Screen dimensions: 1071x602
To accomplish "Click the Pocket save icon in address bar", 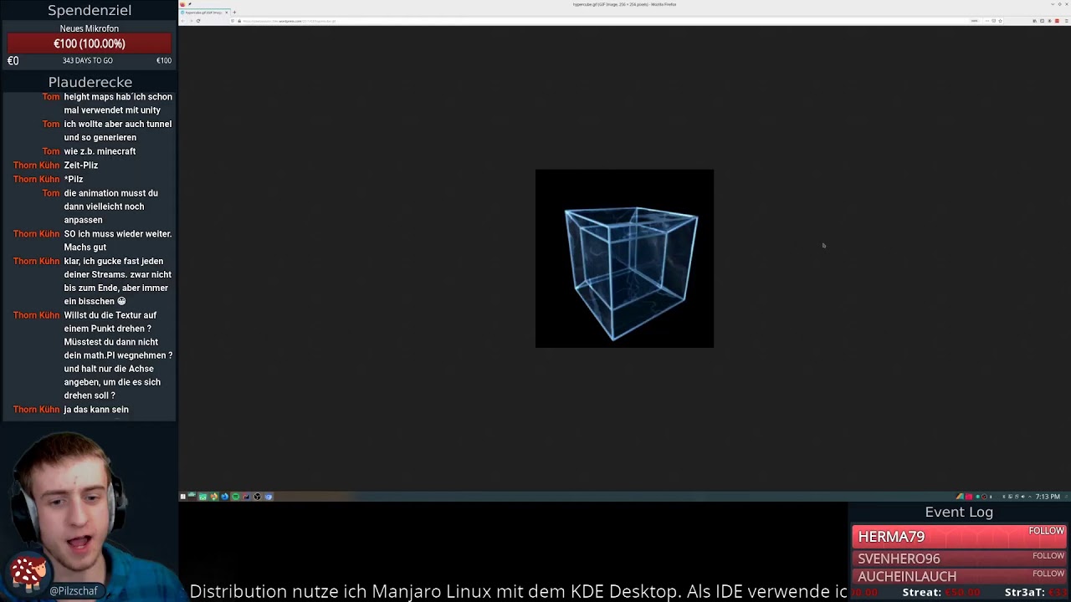I will (x=994, y=21).
